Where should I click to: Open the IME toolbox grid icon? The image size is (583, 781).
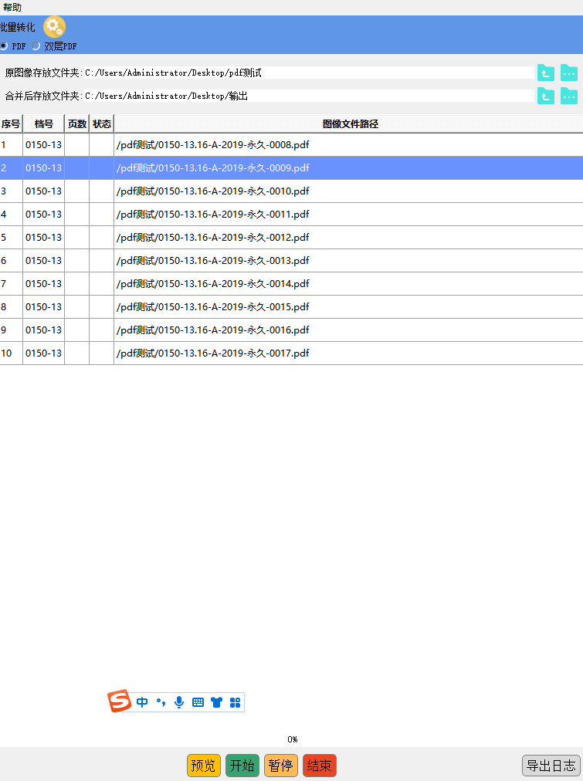tap(236, 702)
